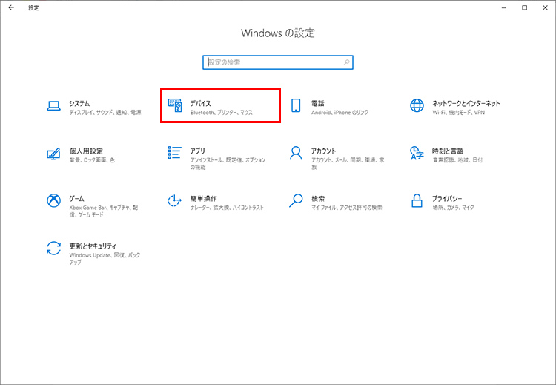556x385 pixels.
Task: Click the アカウント person icon
Action: 296,154
